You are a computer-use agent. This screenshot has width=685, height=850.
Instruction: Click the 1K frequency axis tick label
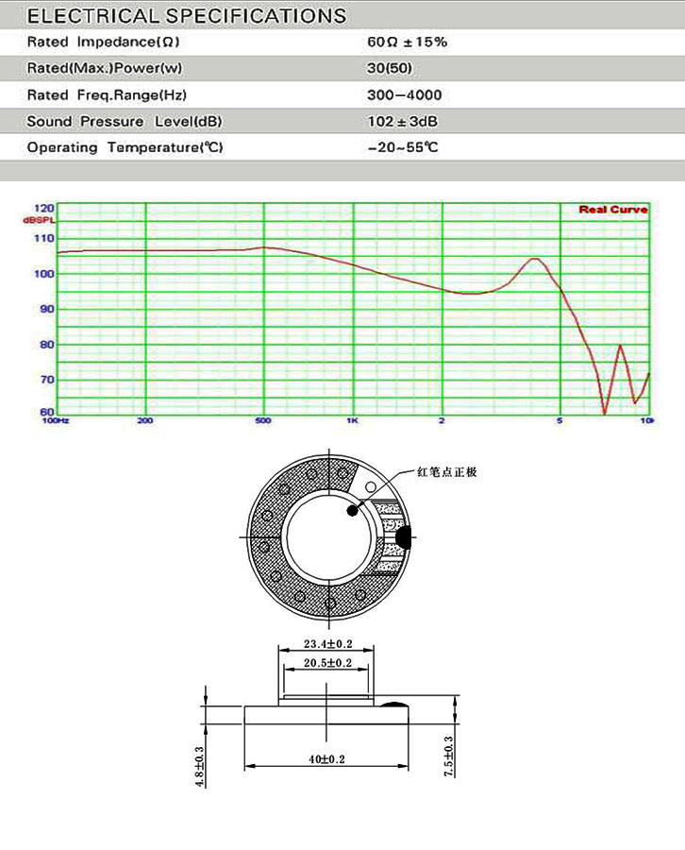tap(352, 420)
